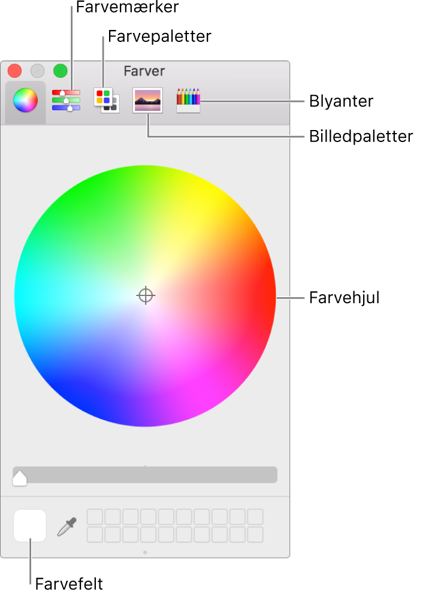Image resolution: width=435 pixels, height=598 pixels.
Task: Click the last swatch slot in bottom row
Action: 255,534
